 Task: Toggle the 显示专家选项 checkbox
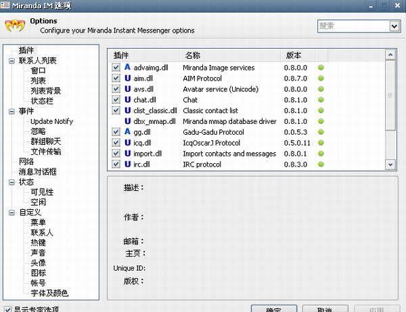(x=7, y=309)
